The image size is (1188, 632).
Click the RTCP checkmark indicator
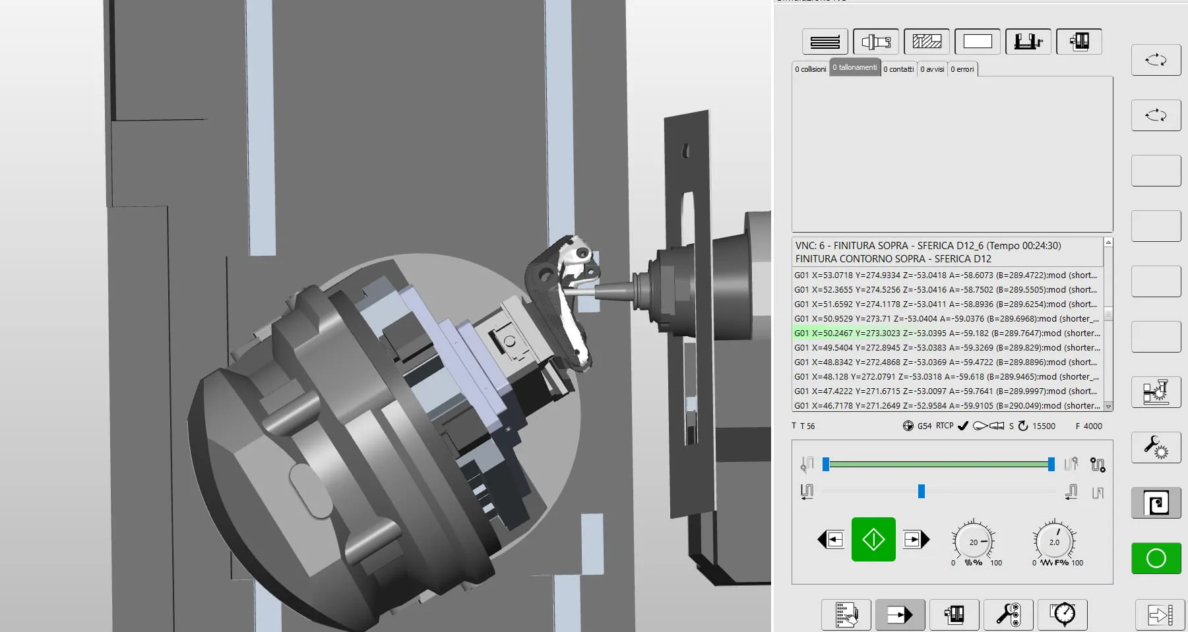click(x=963, y=426)
